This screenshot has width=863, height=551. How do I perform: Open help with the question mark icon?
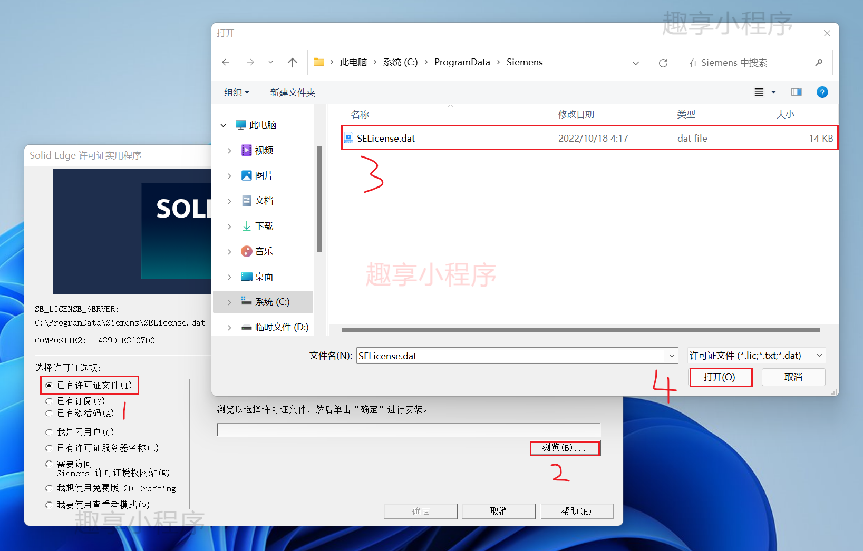tap(822, 92)
